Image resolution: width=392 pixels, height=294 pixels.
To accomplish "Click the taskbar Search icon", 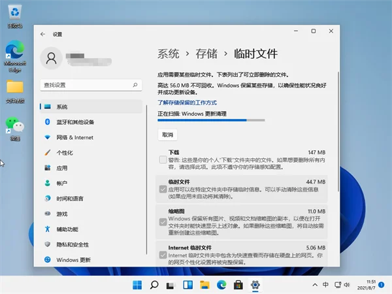I will (x=154, y=285).
